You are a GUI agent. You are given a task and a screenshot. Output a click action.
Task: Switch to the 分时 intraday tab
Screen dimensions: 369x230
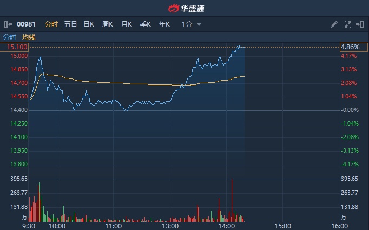(x=51, y=24)
